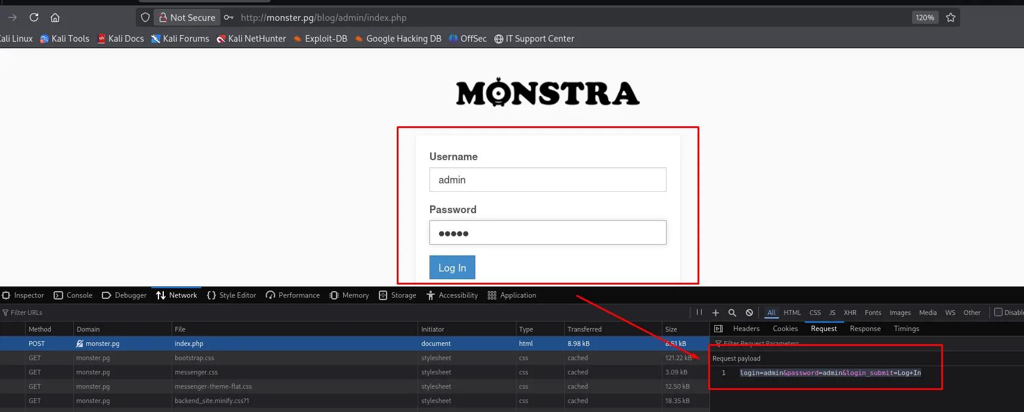
Task: Click the Not Secure site info badge
Action: pos(187,17)
